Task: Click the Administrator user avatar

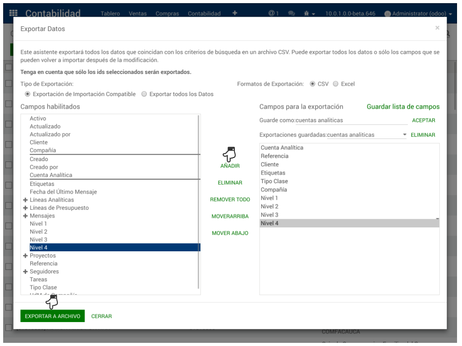Action: click(387, 14)
